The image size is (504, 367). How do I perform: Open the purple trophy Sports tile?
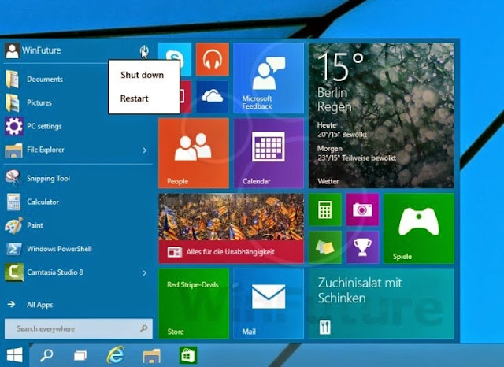pyautogui.click(x=362, y=247)
